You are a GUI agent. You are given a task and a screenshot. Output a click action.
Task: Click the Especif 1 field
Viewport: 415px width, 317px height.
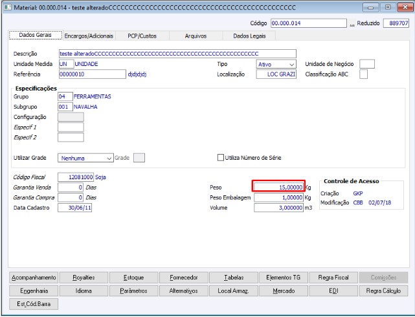(x=71, y=127)
